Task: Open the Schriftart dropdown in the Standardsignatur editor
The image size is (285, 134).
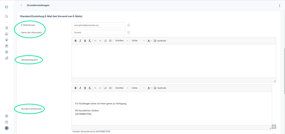Action: click(121, 41)
